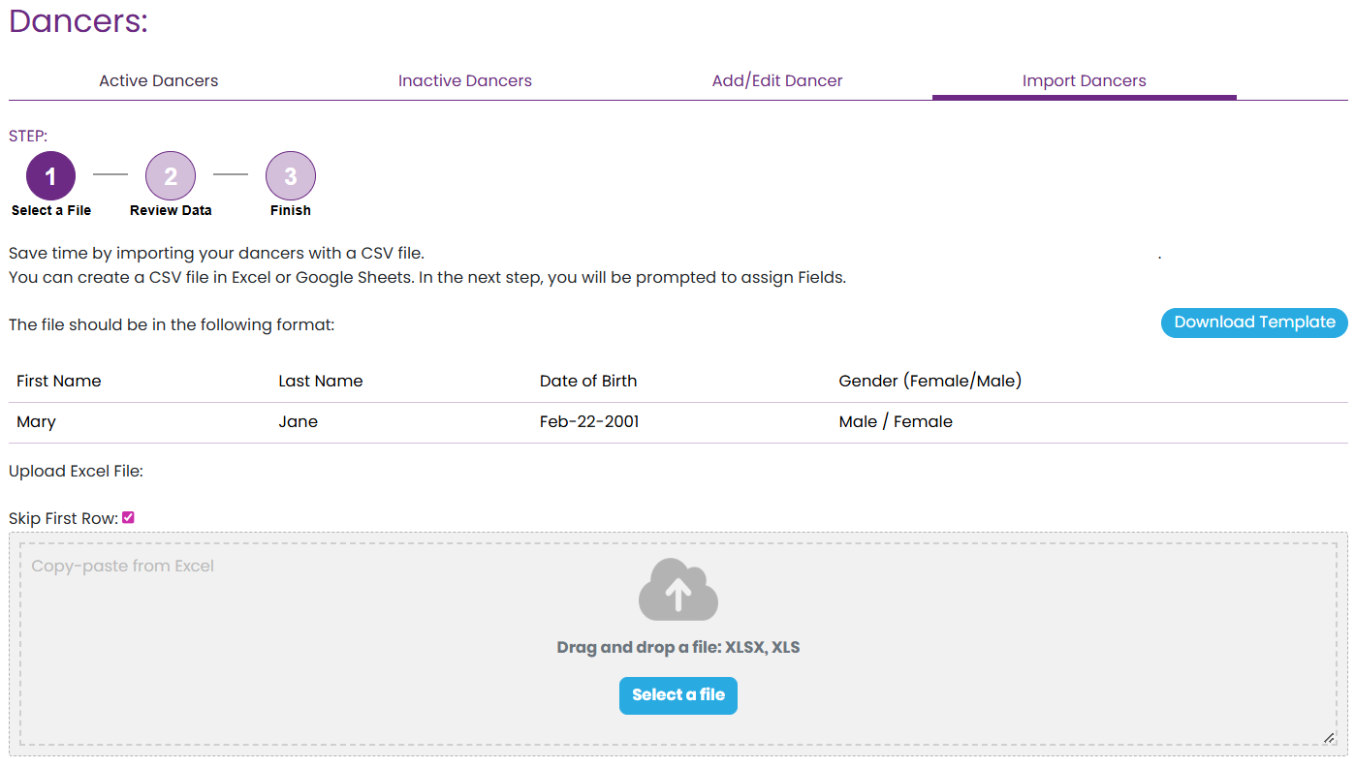Screen dimensions: 1355x768
Task: Click the text area resize handle
Action: click(1328, 738)
